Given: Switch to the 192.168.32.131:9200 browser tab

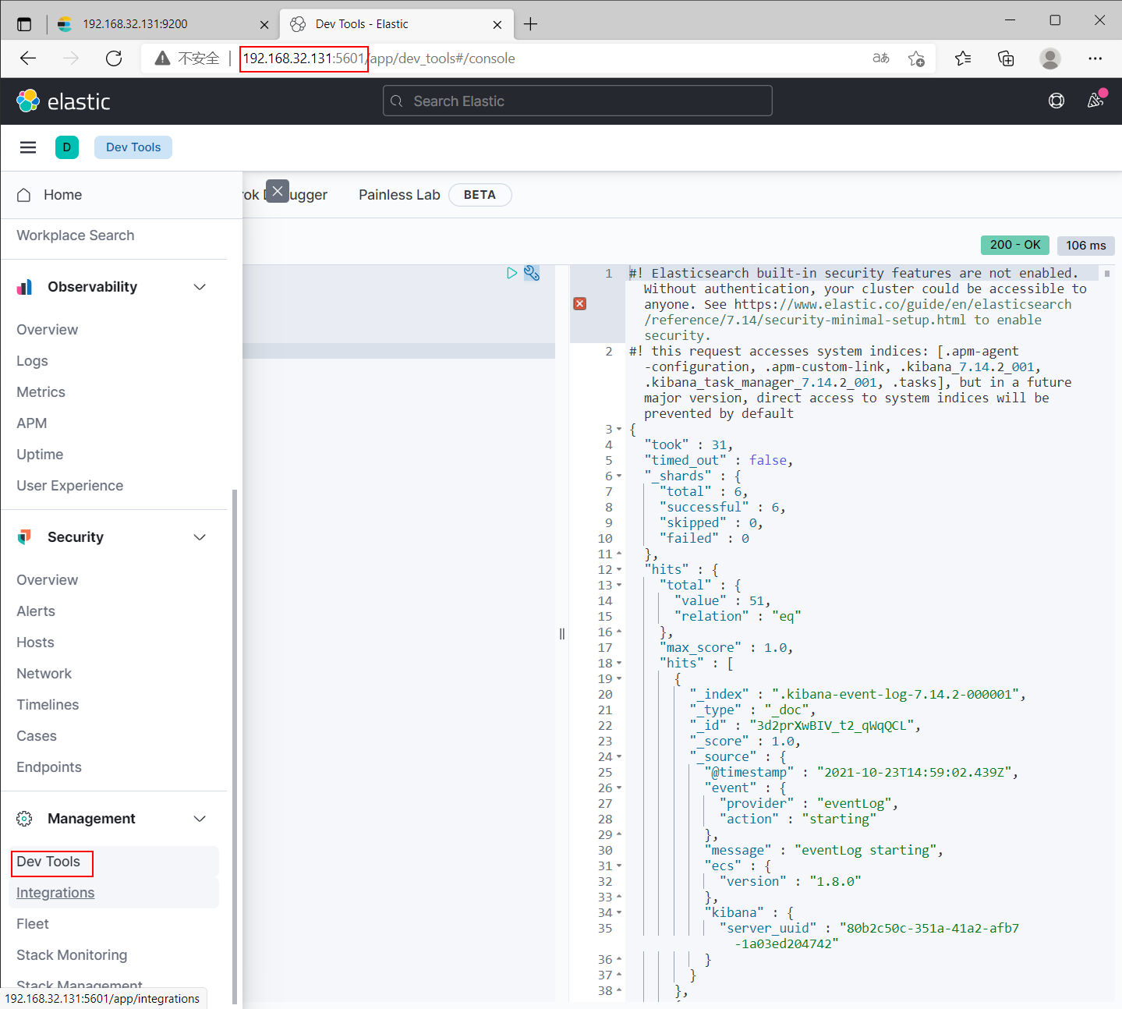Looking at the screenshot, I should point(162,24).
